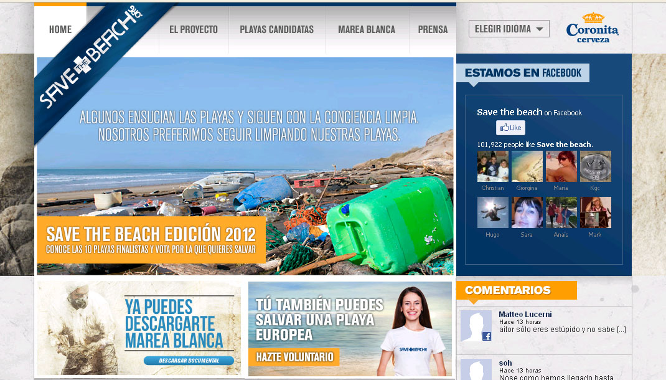This screenshot has width=666, height=380.
Task: Click the Save the Beach Edición 2012 banner
Action: coord(151,240)
